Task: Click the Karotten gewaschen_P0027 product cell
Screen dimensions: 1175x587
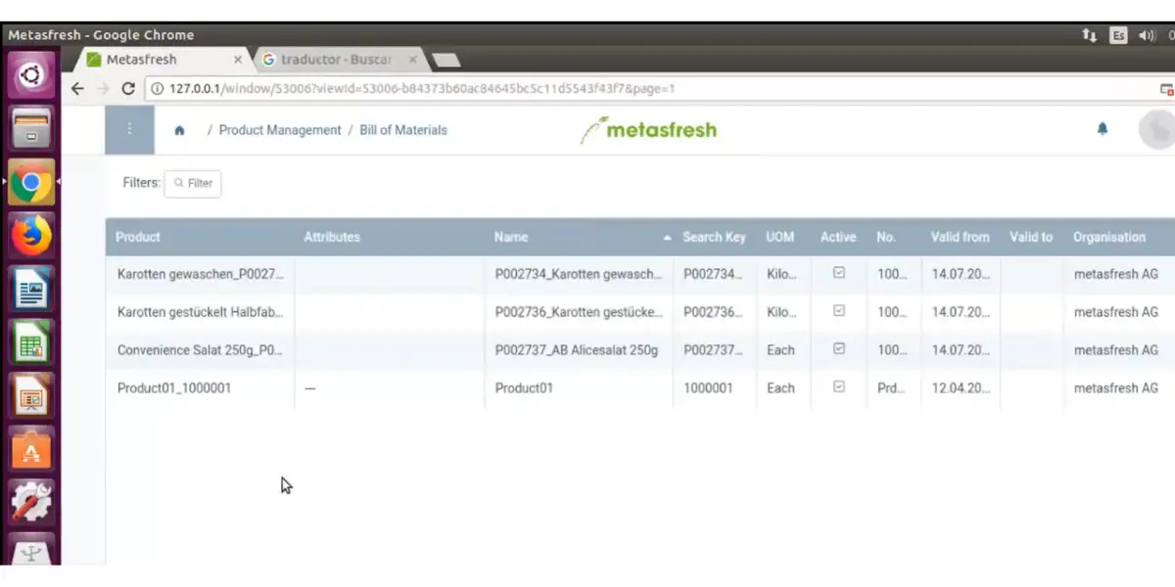Action: click(200, 274)
